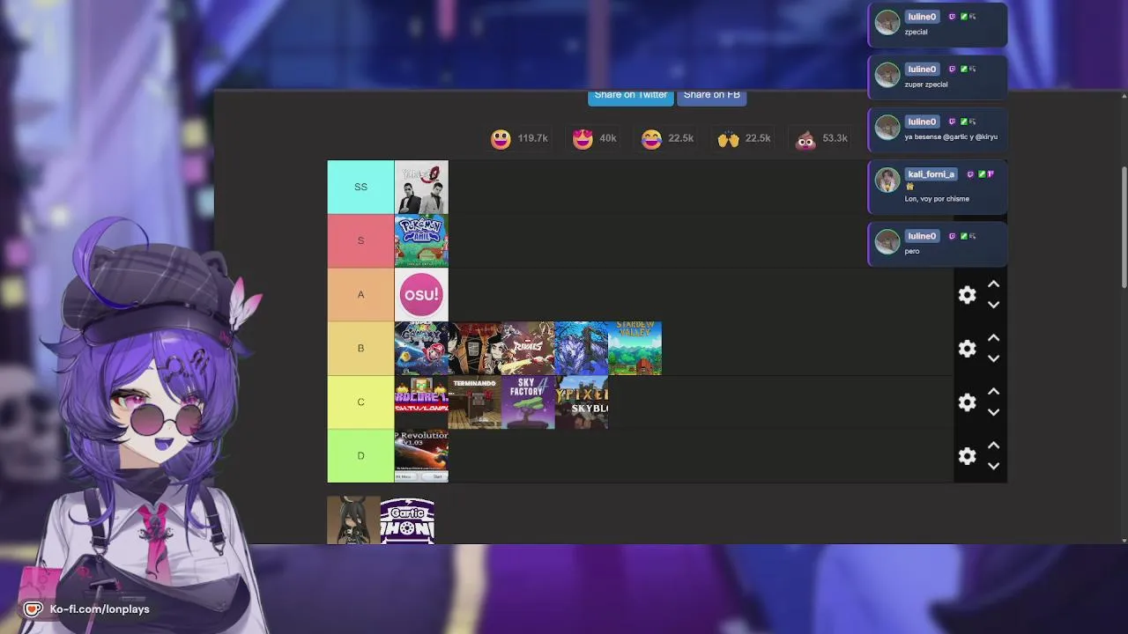1128x634 pixels.
Task: Open settings gear for tier C row
Action: pos(967,402)
